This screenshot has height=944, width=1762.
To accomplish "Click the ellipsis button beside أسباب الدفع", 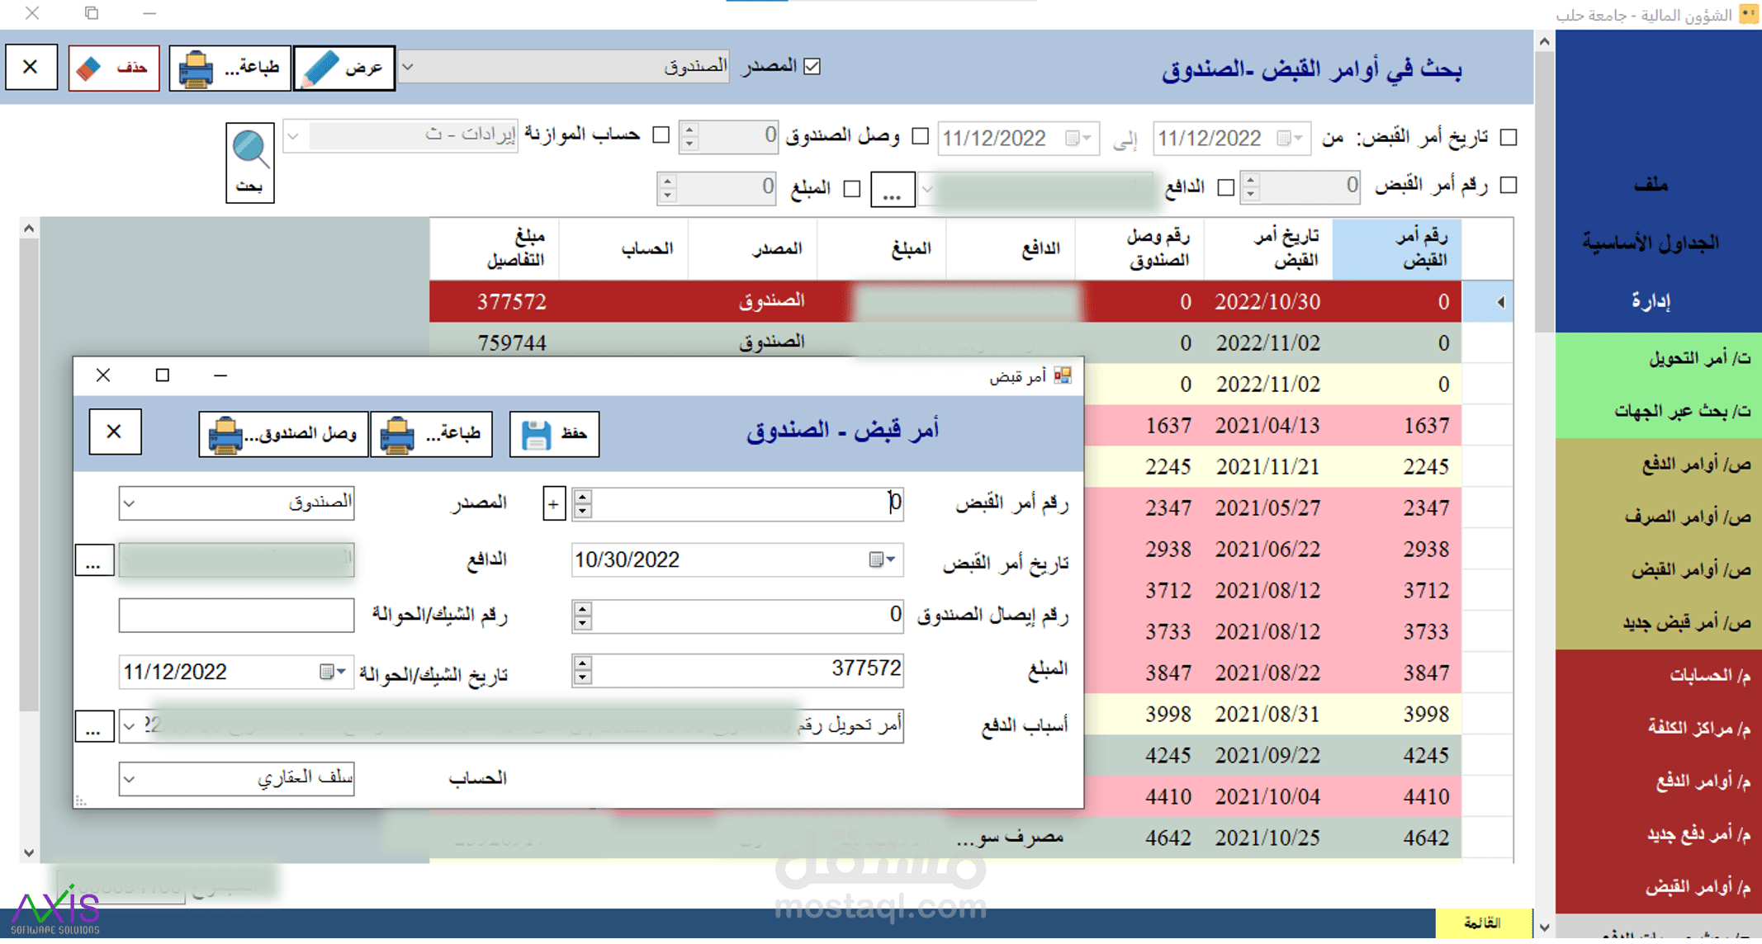I will coord(94,727).
